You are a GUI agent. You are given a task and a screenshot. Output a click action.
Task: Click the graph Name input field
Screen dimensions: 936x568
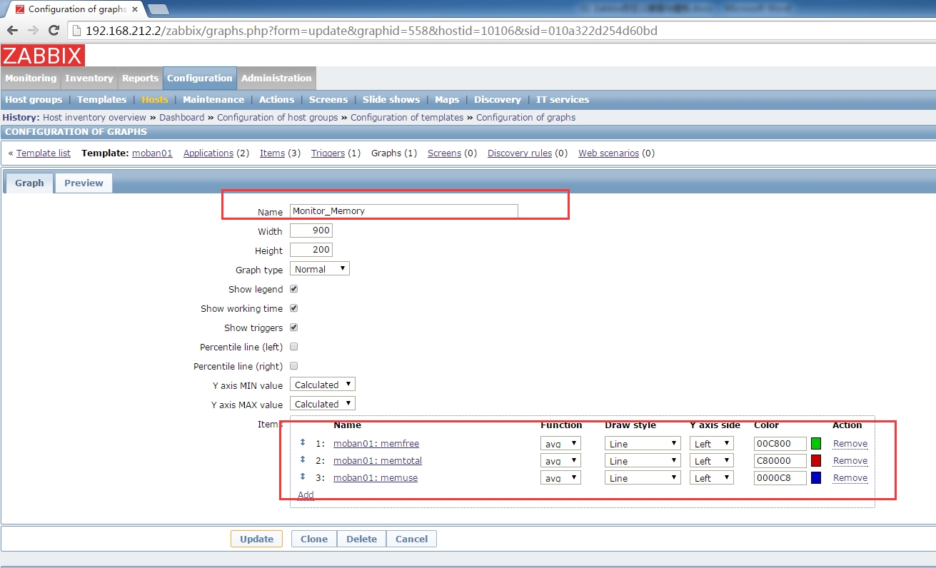pyautogui.click(x=404, y=211)
